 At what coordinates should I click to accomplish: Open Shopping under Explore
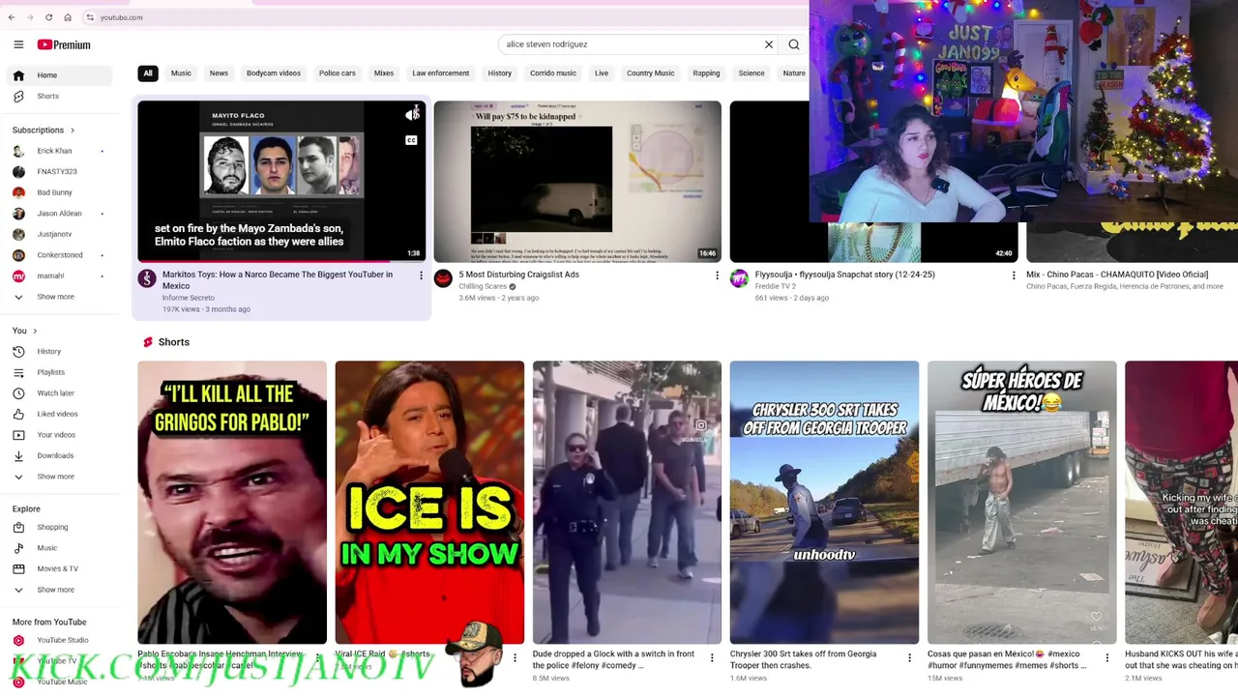[61, 528]
